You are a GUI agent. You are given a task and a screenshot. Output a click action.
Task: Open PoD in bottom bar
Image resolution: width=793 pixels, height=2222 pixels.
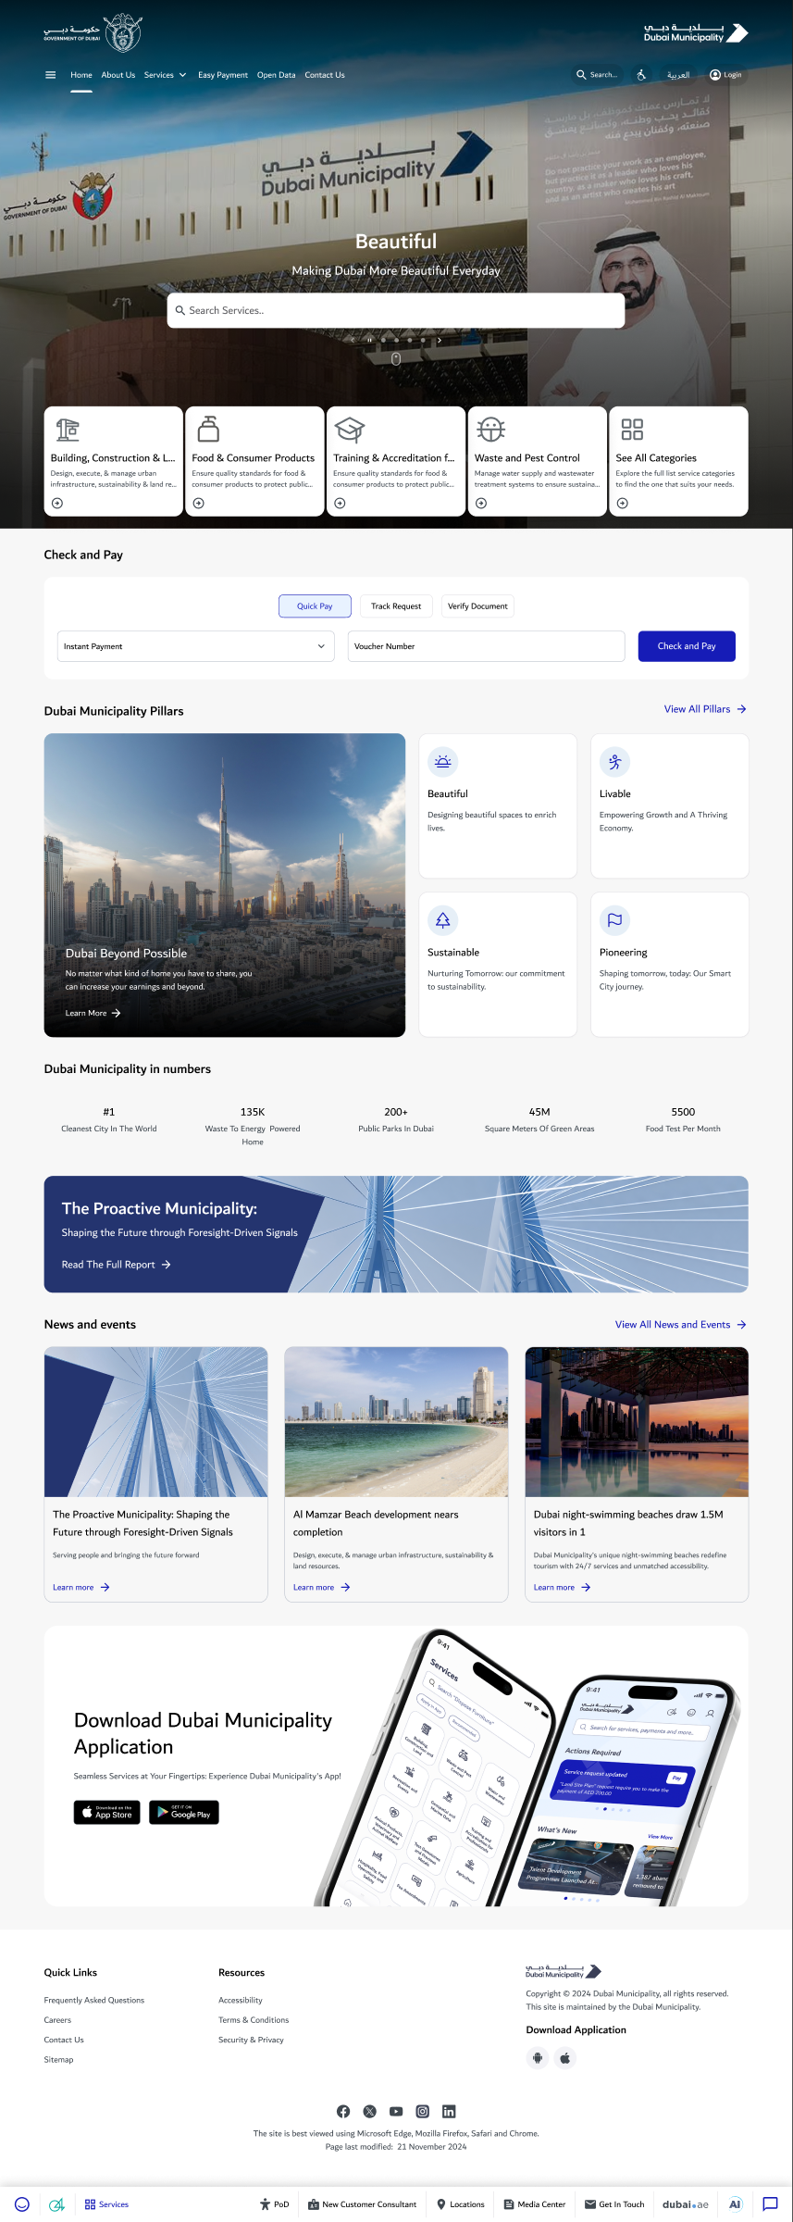275,2204
